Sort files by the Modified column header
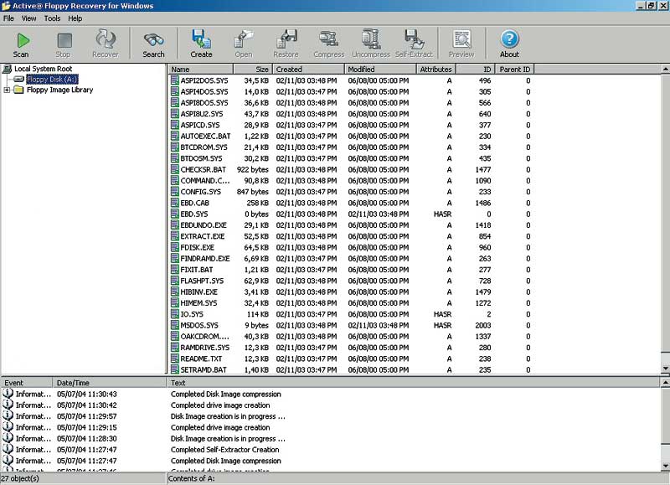 (380, 70)
